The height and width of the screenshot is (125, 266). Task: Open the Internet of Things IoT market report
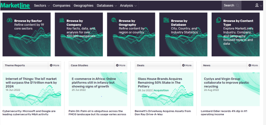(x=31, y=83)
